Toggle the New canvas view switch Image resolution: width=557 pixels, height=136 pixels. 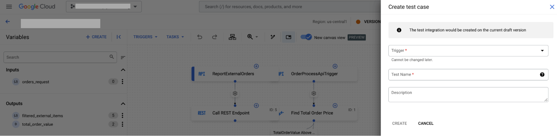(x=306, y=37)
